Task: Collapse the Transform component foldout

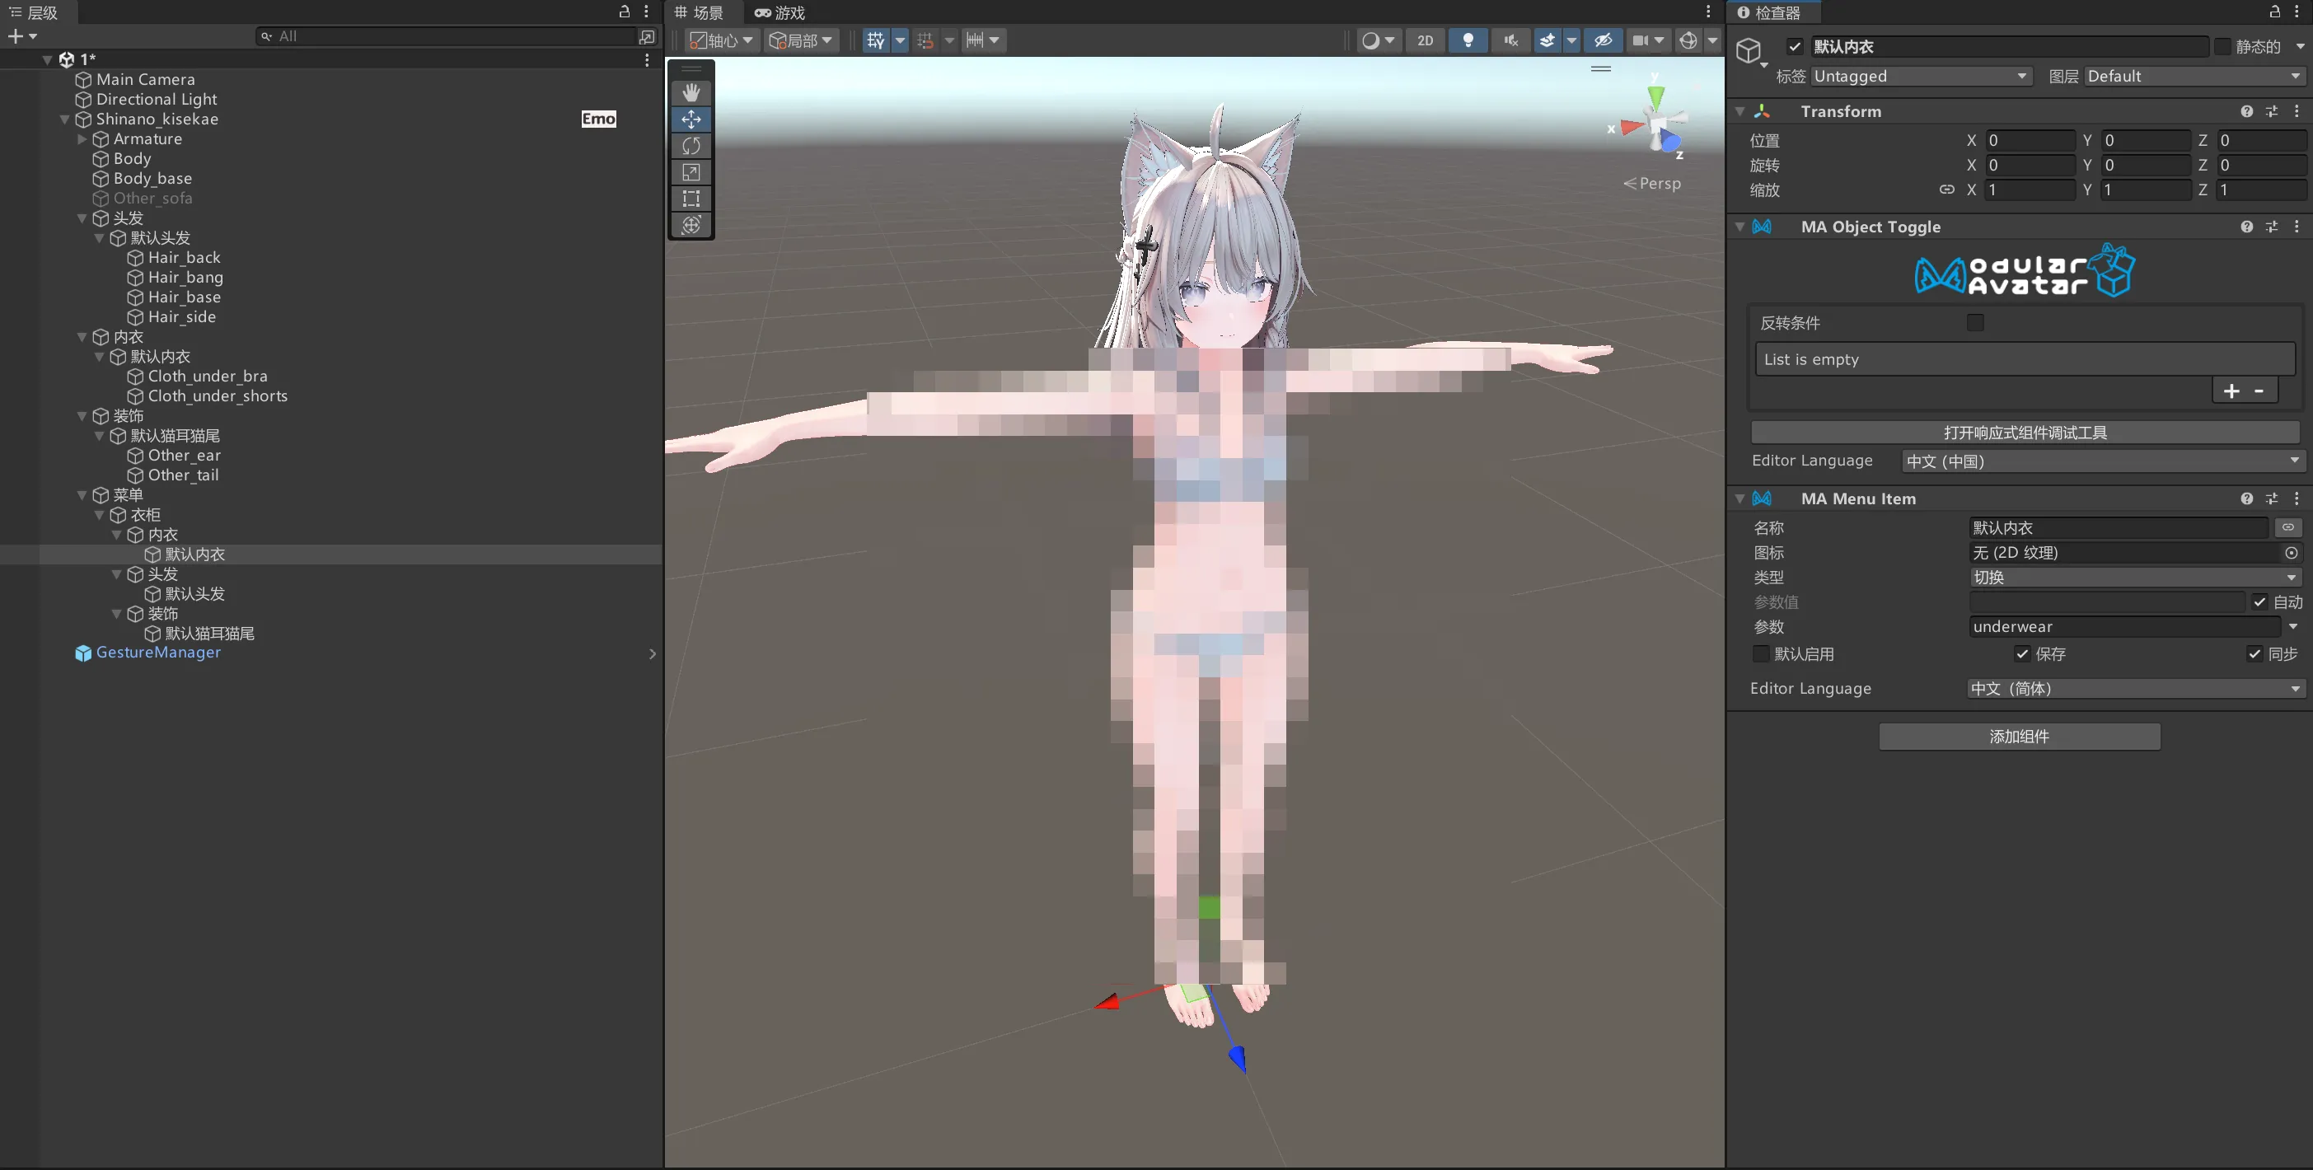Action: click(1740, 111)
